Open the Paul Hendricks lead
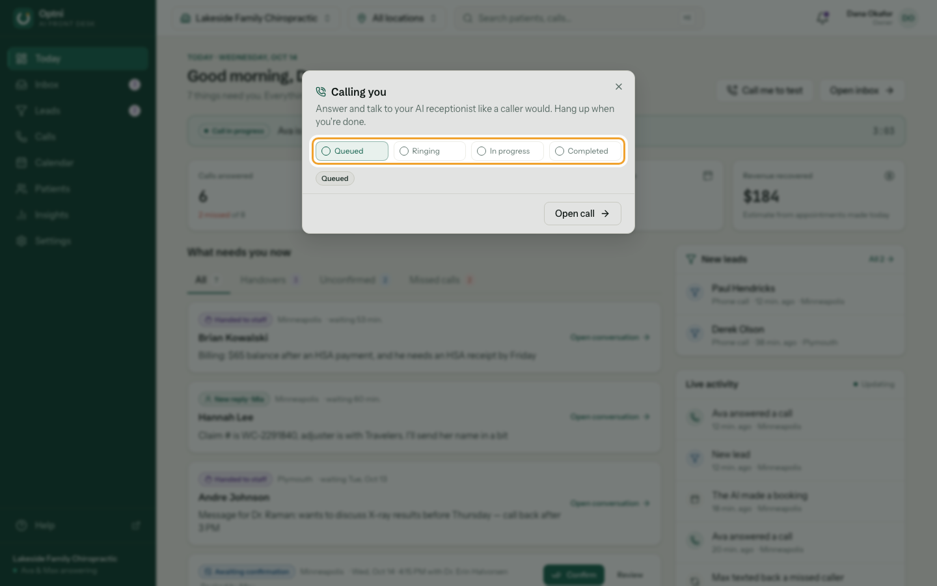The image size is (937, 586). click(x=790, y=294)
